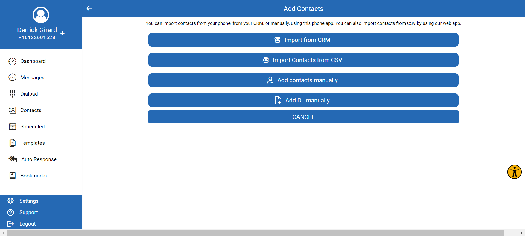Open the Contacts menu item
The height and width of the screenshot is (236, 525).
[x=31, y=110]
